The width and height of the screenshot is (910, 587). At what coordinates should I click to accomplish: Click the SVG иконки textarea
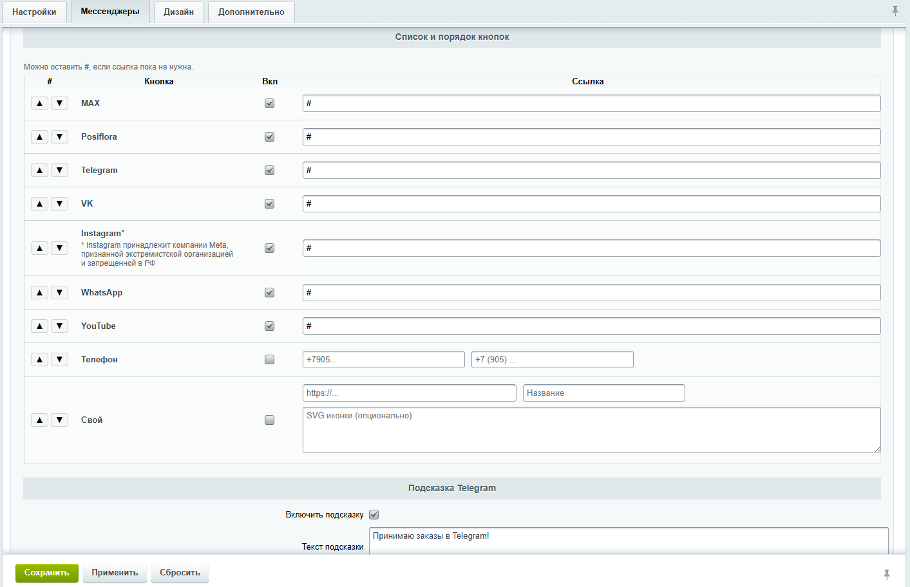click(592, 430)
